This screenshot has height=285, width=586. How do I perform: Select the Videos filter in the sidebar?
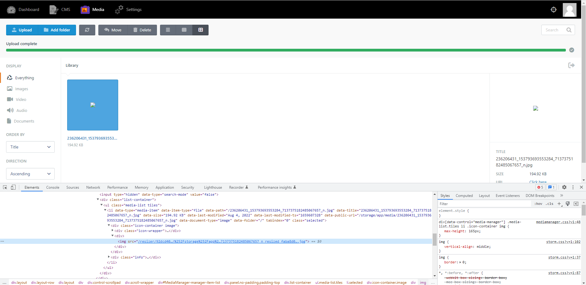click(x=20, y=99)
